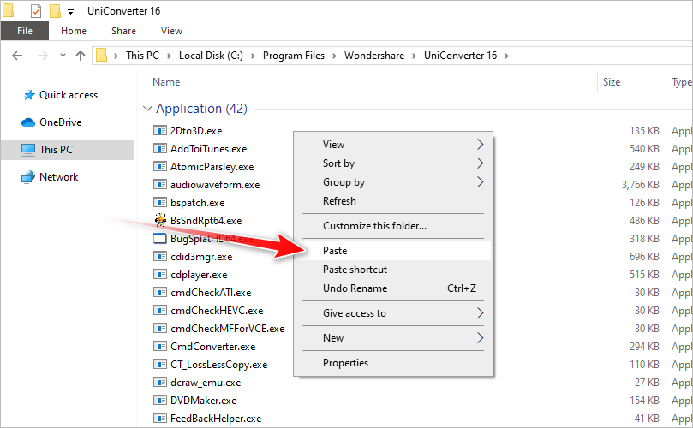Switch to the View ribbon tab
The image size is (693, 428).
pos(171,31)
